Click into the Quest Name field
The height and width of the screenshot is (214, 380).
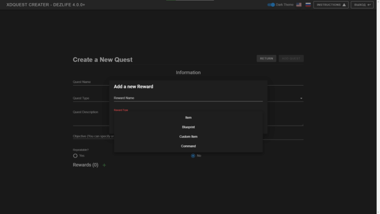pos(90,82)
